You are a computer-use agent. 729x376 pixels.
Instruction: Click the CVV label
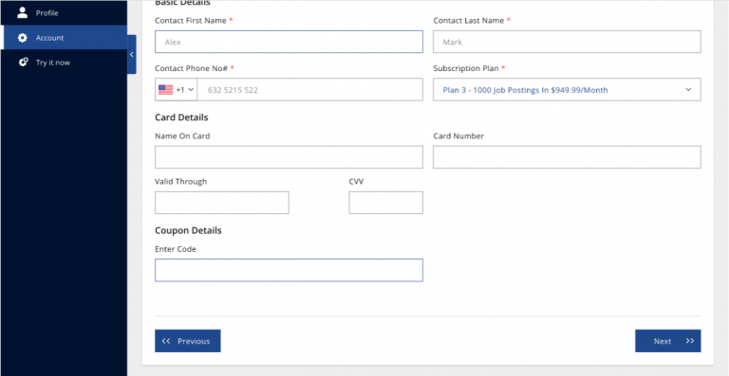(356, 181)
